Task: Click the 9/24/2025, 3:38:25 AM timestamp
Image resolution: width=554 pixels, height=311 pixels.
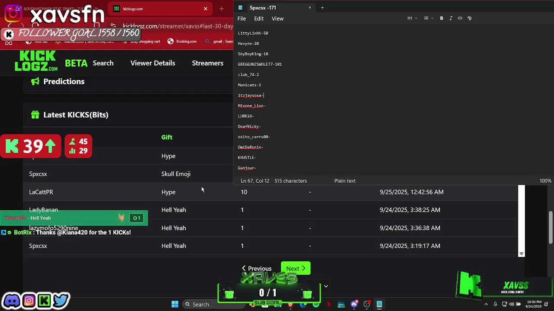Action: [x=410, y=210]
